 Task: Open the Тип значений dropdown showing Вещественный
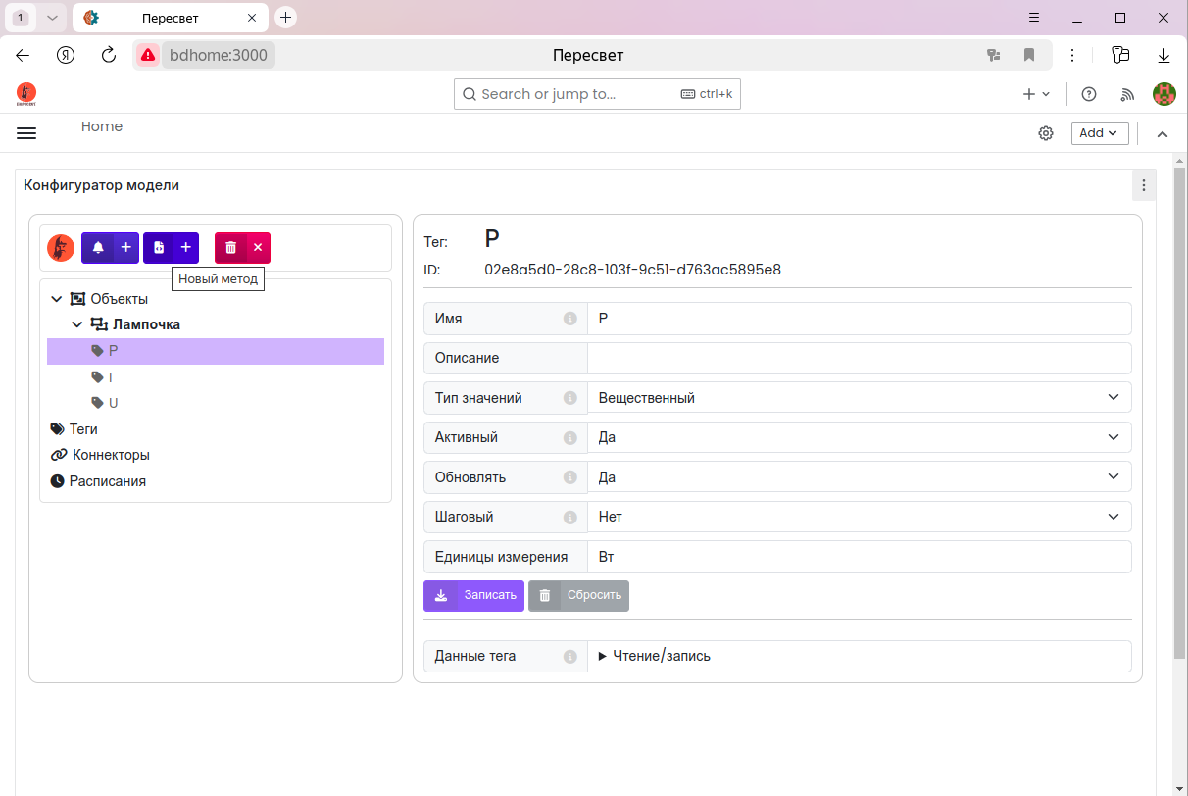pos(859,398)
